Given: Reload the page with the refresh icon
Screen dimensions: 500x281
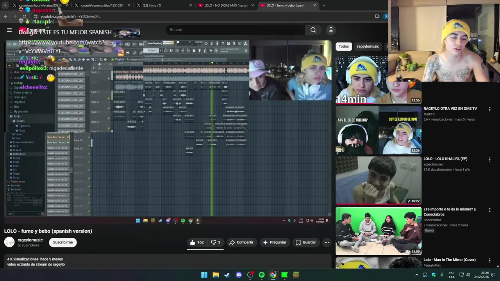Looking at the screenshot, I should click(x=24, y=16).
